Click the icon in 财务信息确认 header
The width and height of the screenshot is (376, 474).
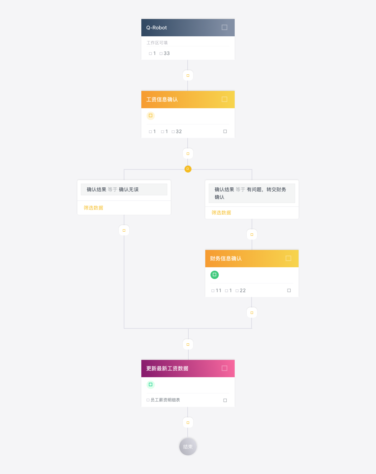point(288,258)
